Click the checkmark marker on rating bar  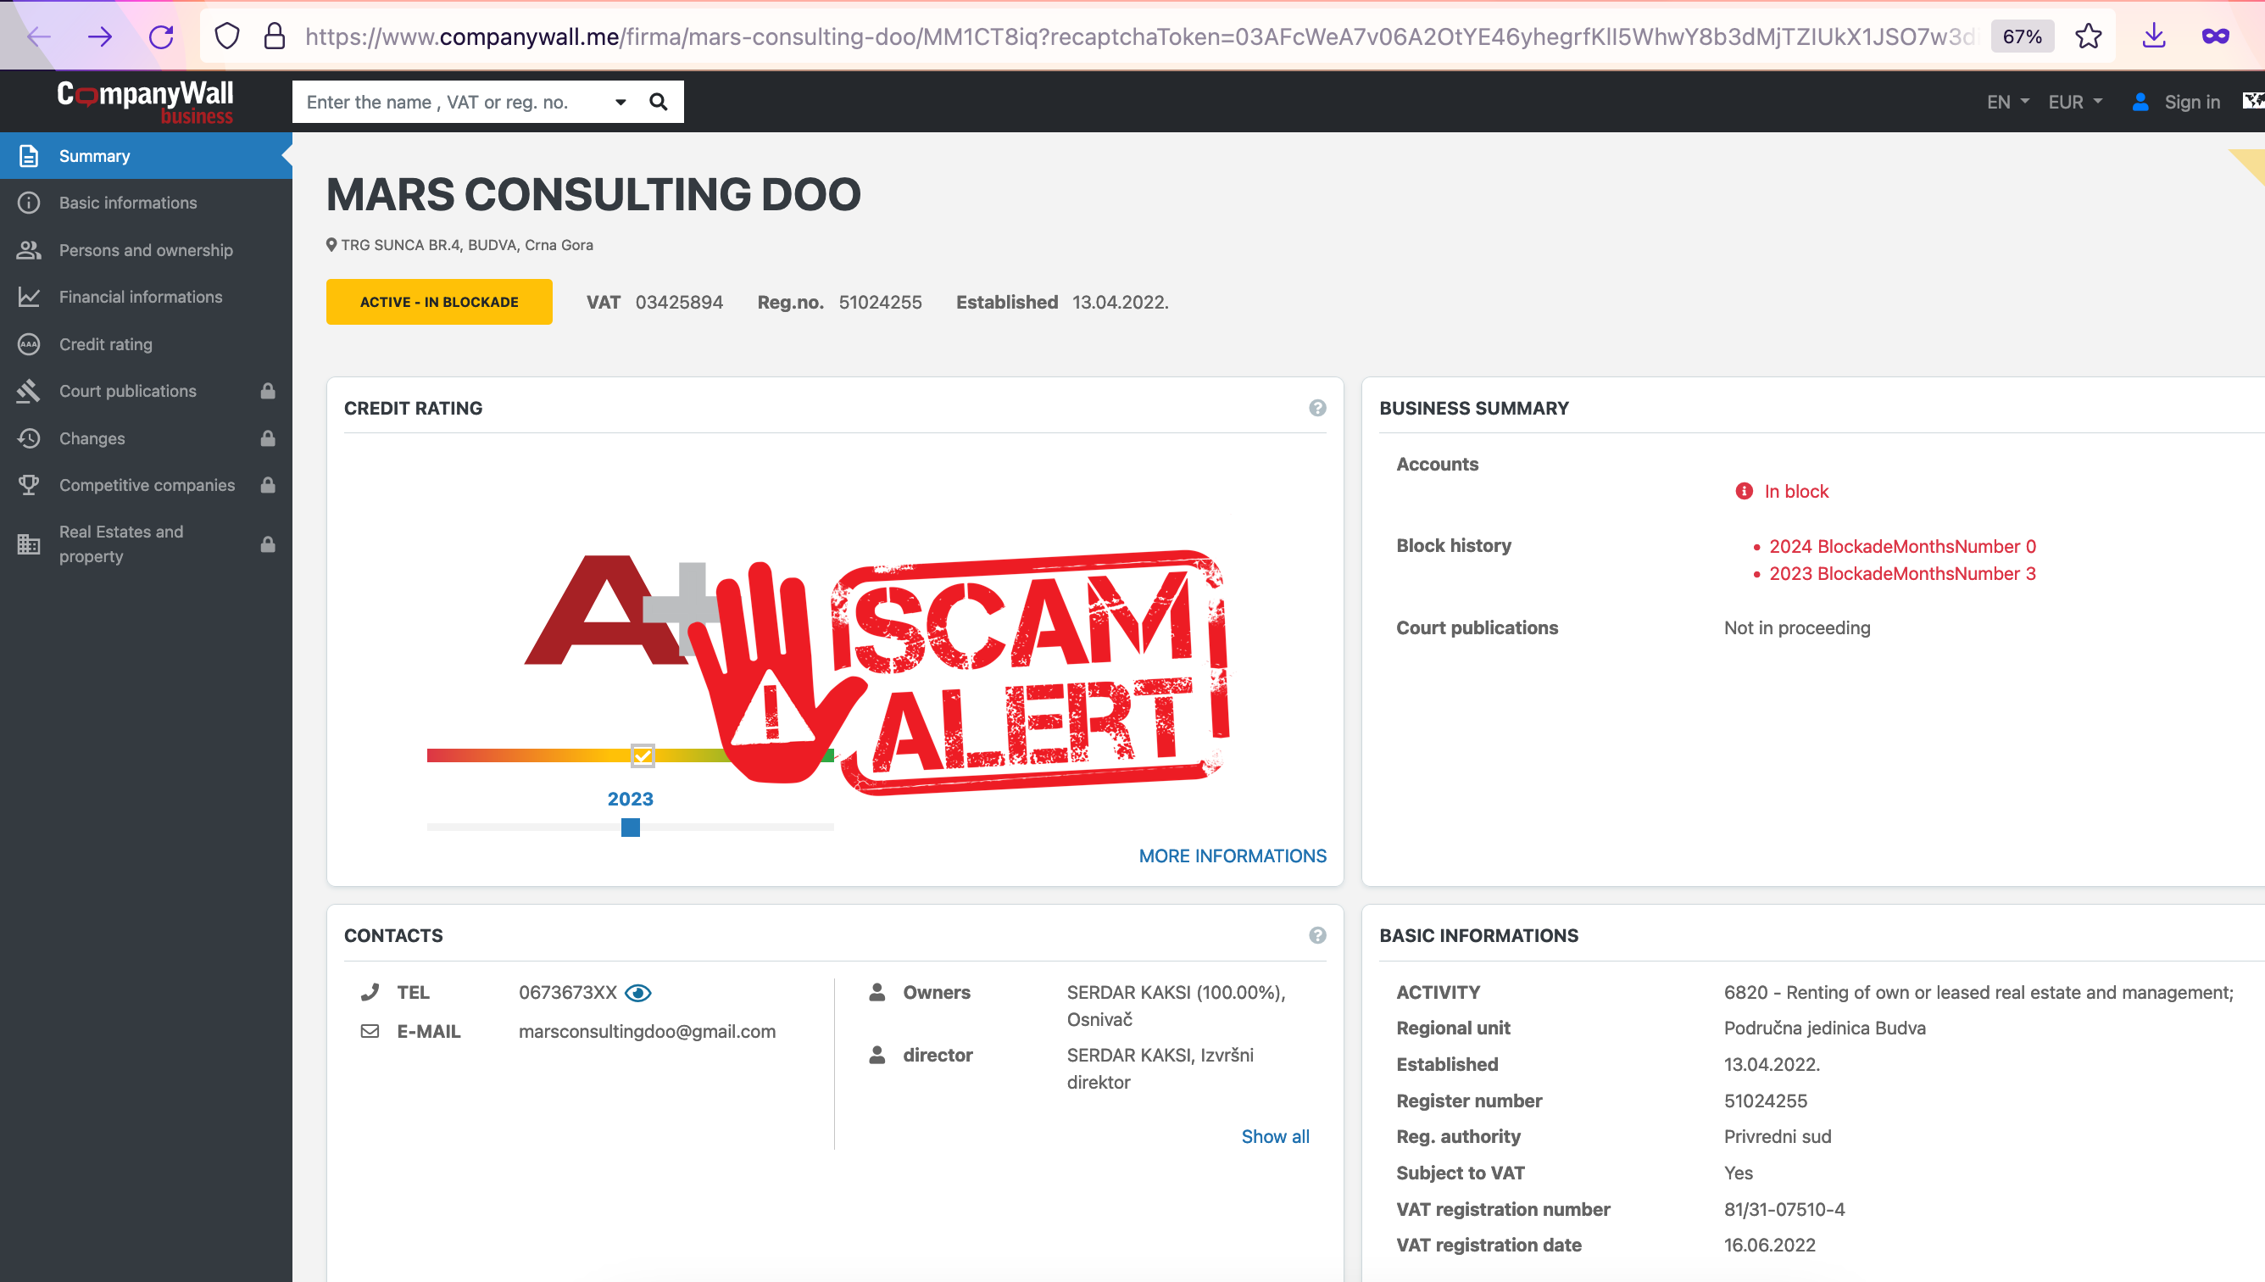[x=643, y=755]
